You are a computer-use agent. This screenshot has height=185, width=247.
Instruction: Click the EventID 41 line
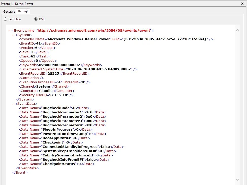click(x=39, y=44)
